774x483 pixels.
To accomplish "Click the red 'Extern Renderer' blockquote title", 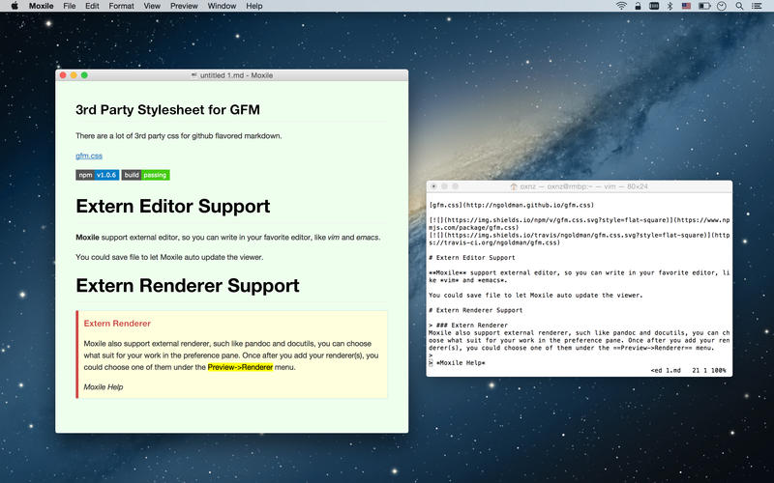I will pyautogui.click(x=117, y=324).
